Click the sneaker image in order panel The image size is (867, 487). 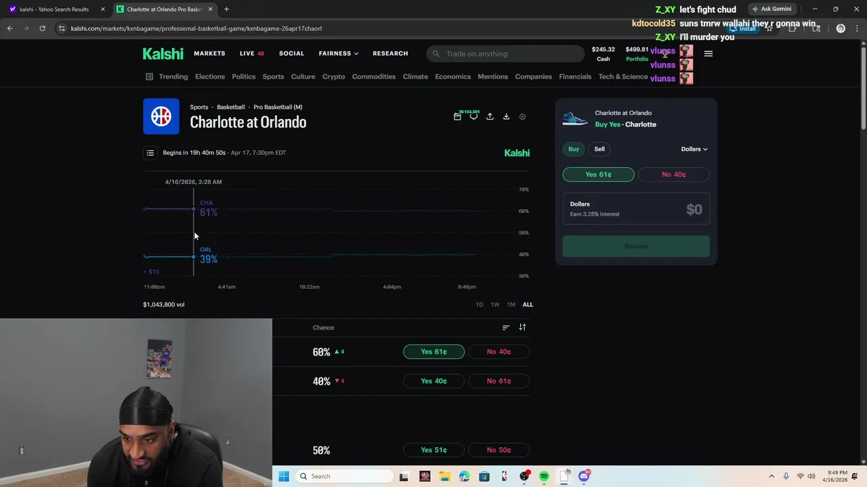[575, 118]
